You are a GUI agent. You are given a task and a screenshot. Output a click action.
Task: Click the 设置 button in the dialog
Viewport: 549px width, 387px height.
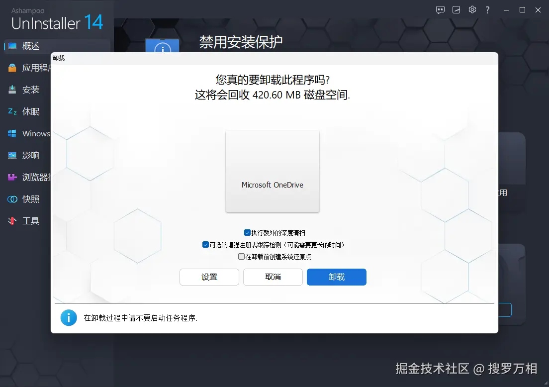click(x=209, y=277)
